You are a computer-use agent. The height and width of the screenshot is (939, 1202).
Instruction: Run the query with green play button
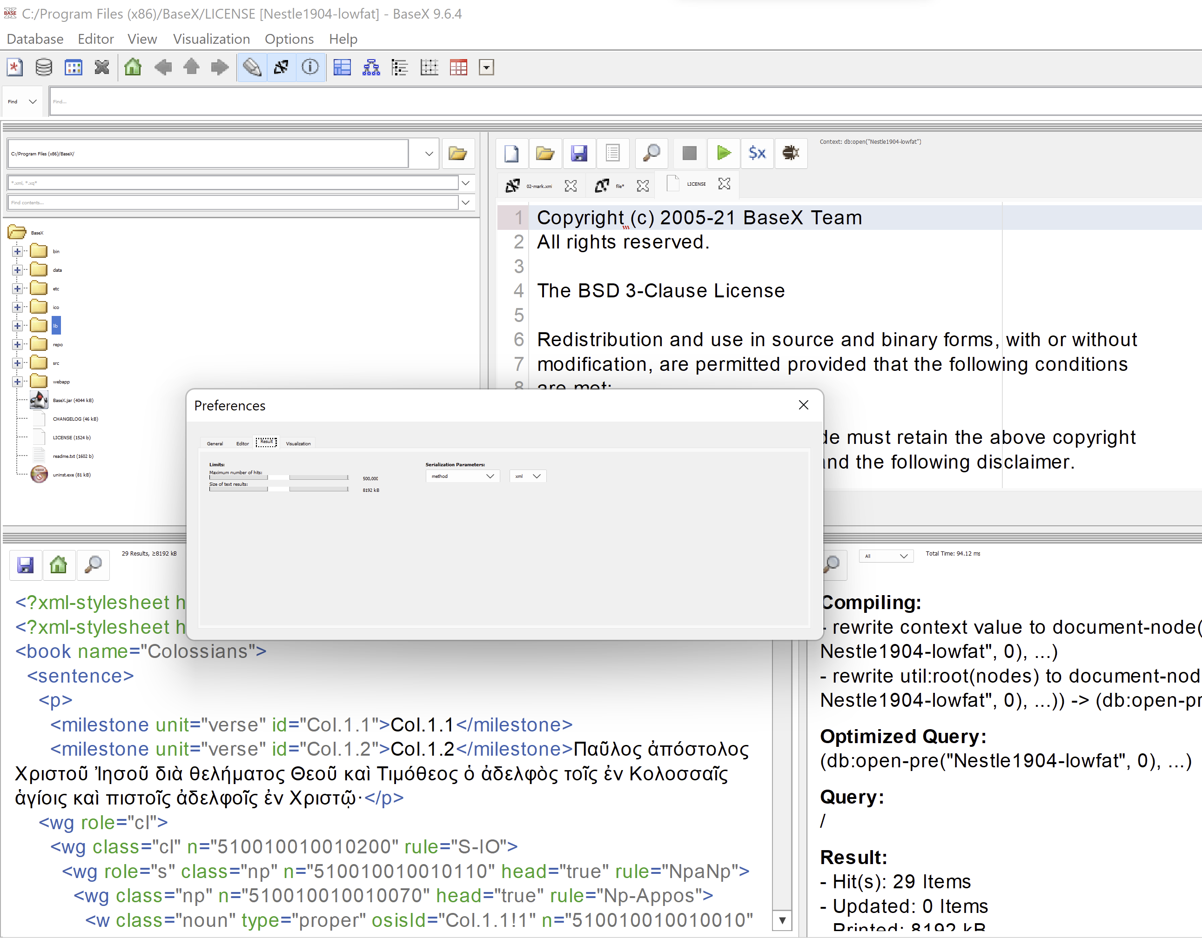coord(724,153)
